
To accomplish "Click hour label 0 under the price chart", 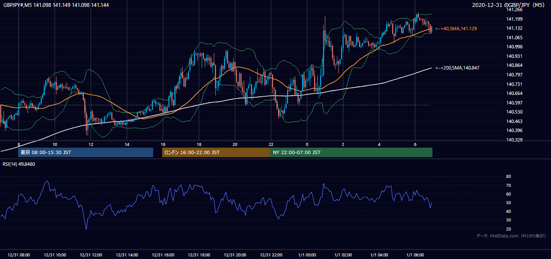I will click(307, 144).
